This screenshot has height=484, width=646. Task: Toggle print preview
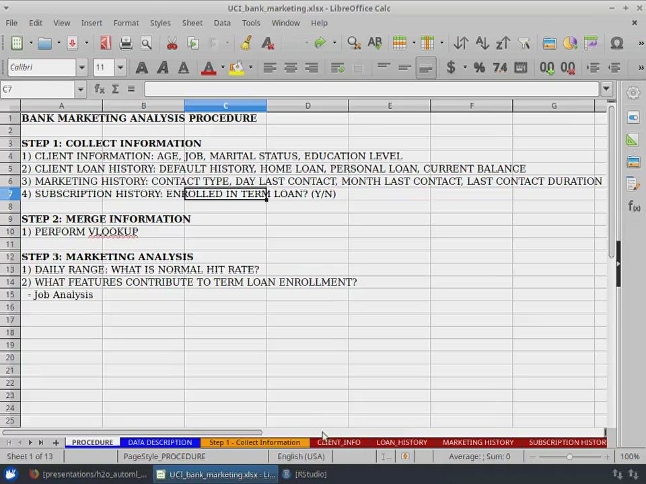click(x=146, y=43)
